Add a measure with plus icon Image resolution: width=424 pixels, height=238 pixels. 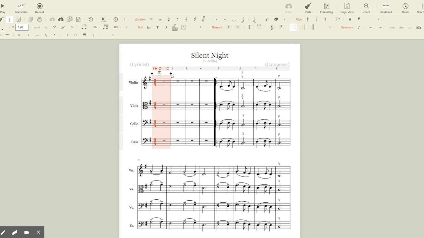point(229,27)
